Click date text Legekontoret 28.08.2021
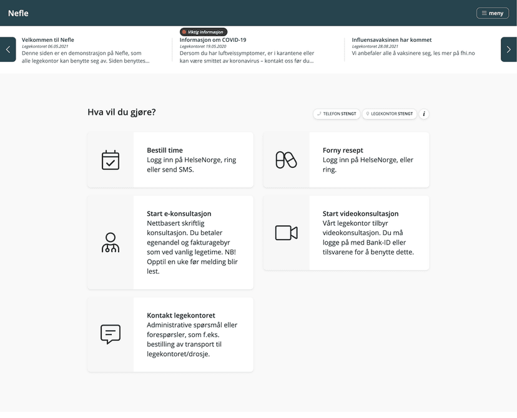Image resolution: width=517 pixels, height=418 pixels. click(x=375, y=46)
